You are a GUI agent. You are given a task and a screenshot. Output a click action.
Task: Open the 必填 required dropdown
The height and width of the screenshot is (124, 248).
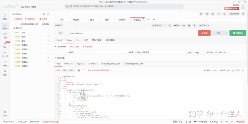click(191, 52)
